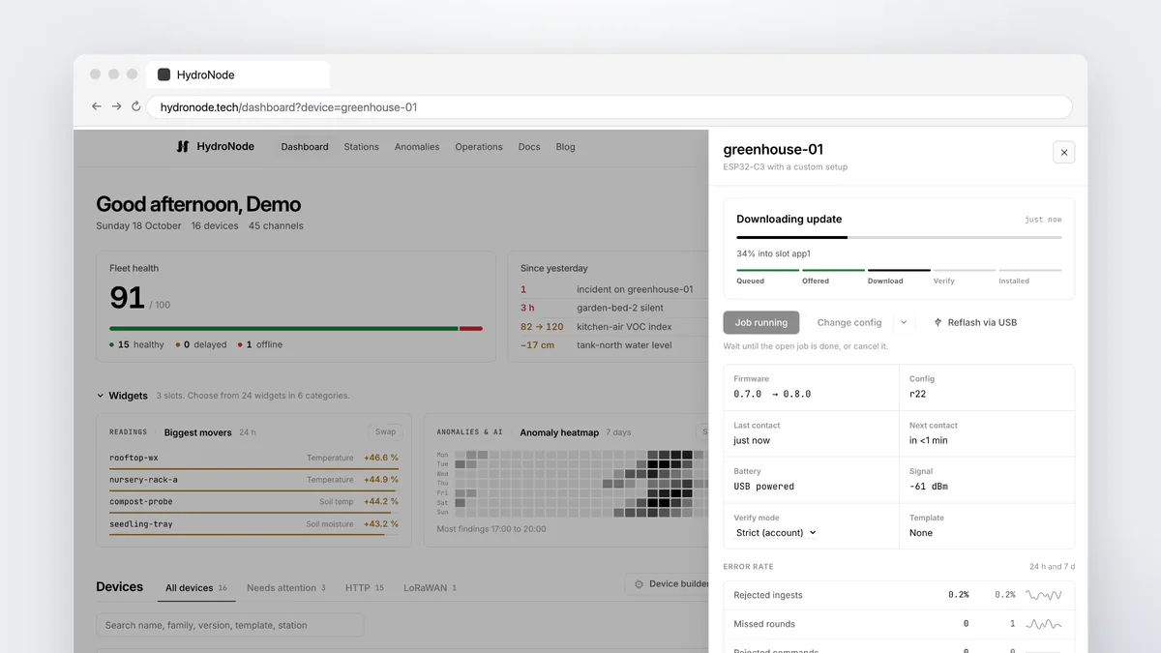Open the Dashboard nav item

pos(305,147)
